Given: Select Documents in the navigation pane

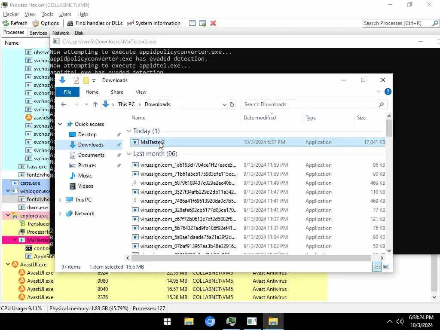Looking at the screenshot, I should [91, 155].
